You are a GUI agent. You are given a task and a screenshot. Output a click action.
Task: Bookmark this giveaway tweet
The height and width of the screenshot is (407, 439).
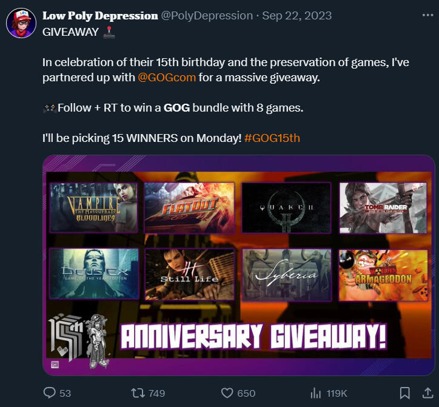(405, 392)
